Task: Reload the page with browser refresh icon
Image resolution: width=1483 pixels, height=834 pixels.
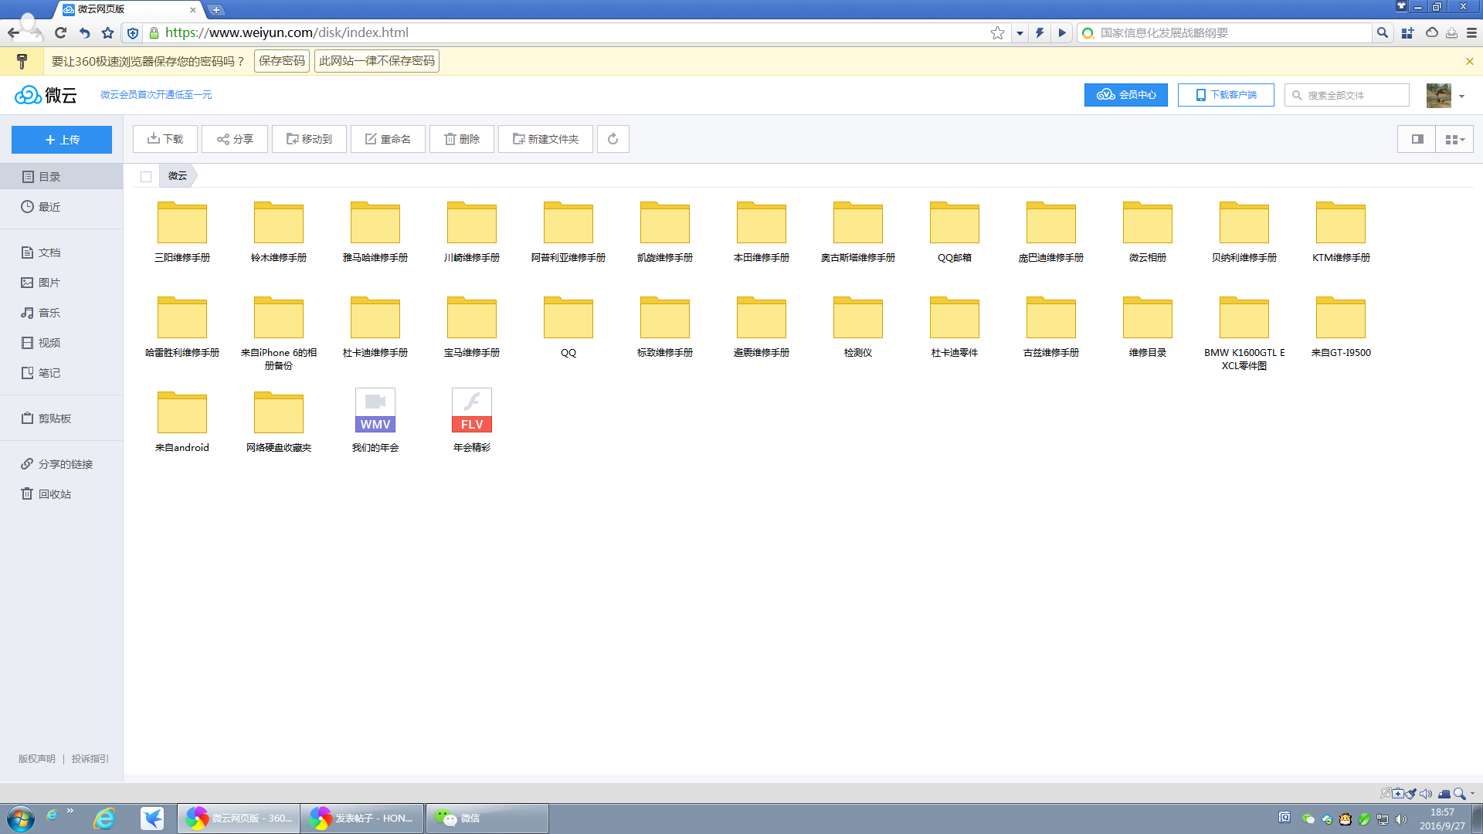Action: [60, 32]
